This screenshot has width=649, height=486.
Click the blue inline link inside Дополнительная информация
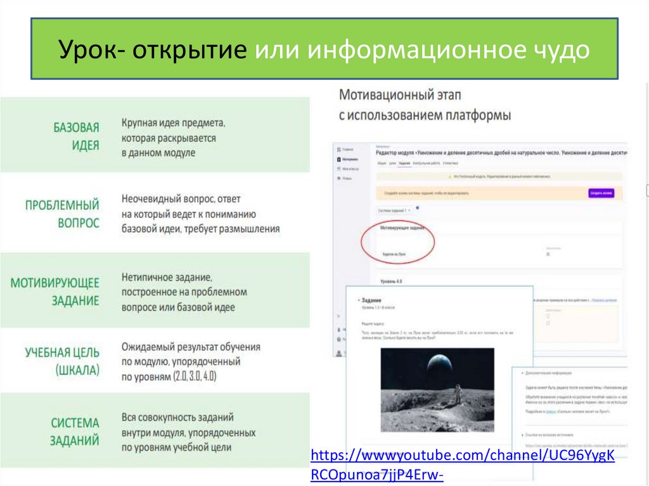point(550,412)
